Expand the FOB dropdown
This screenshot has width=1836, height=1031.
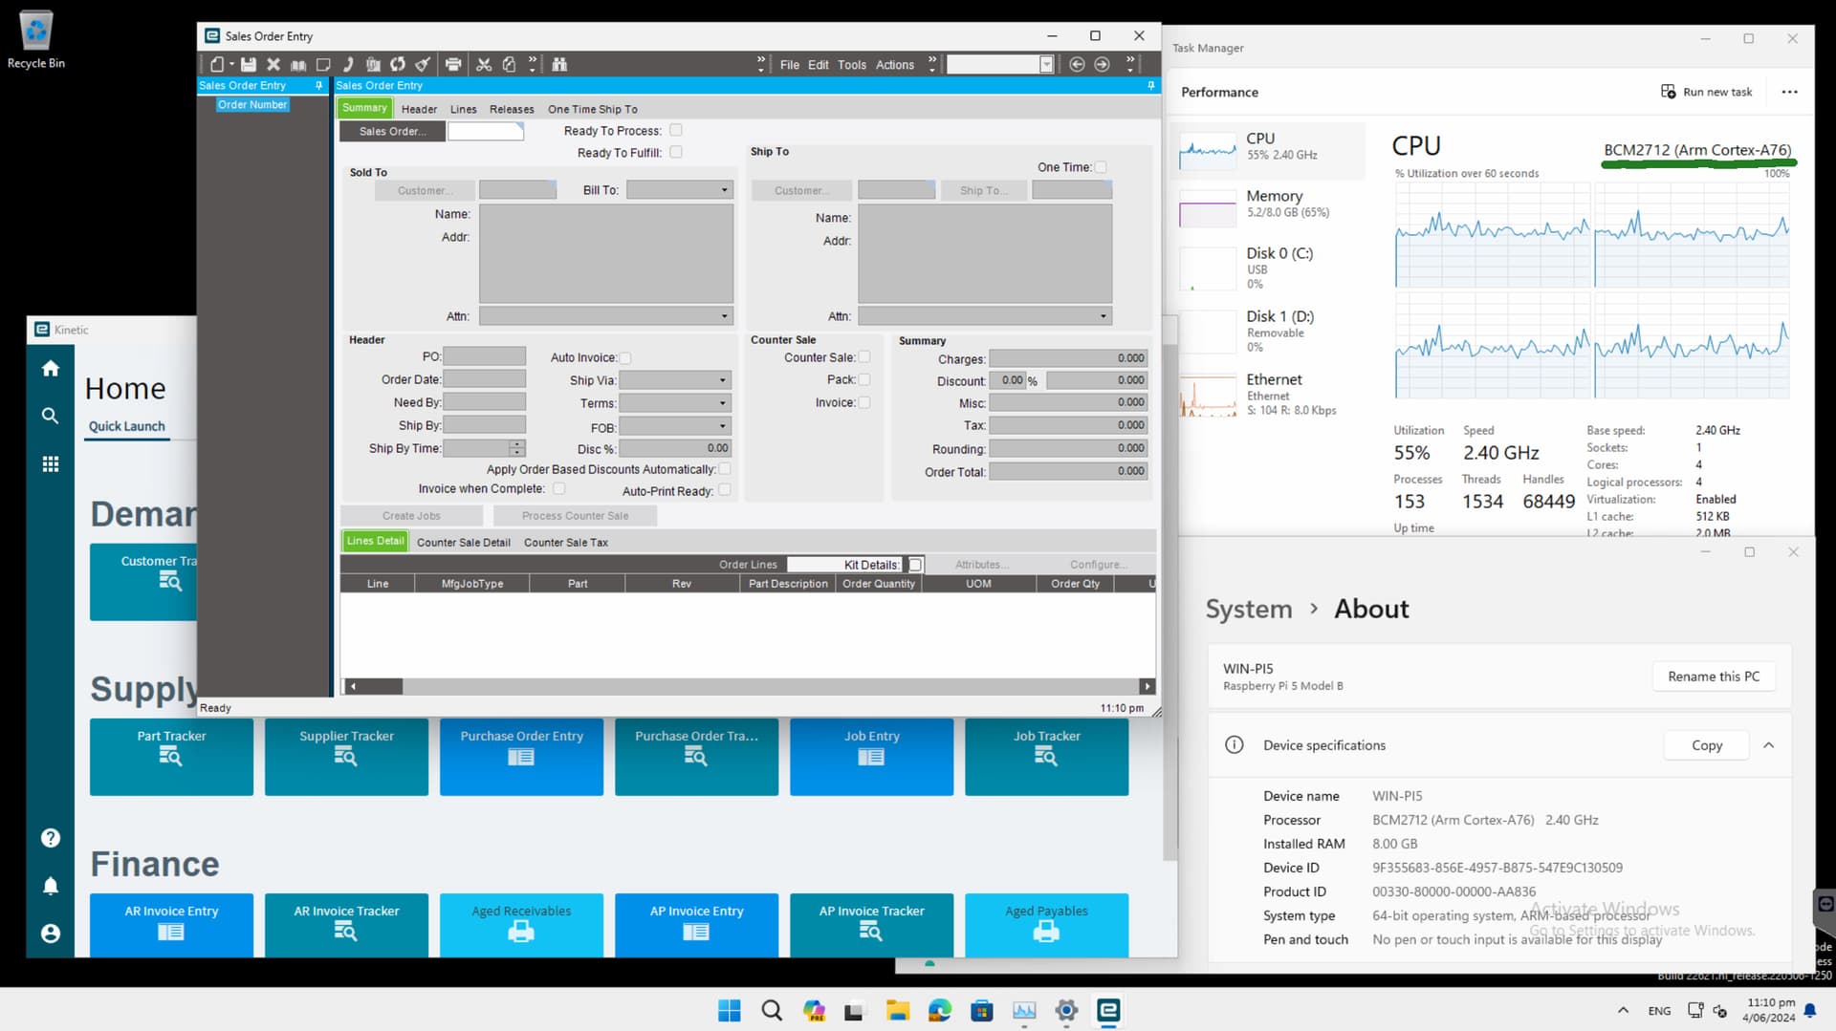723,426
